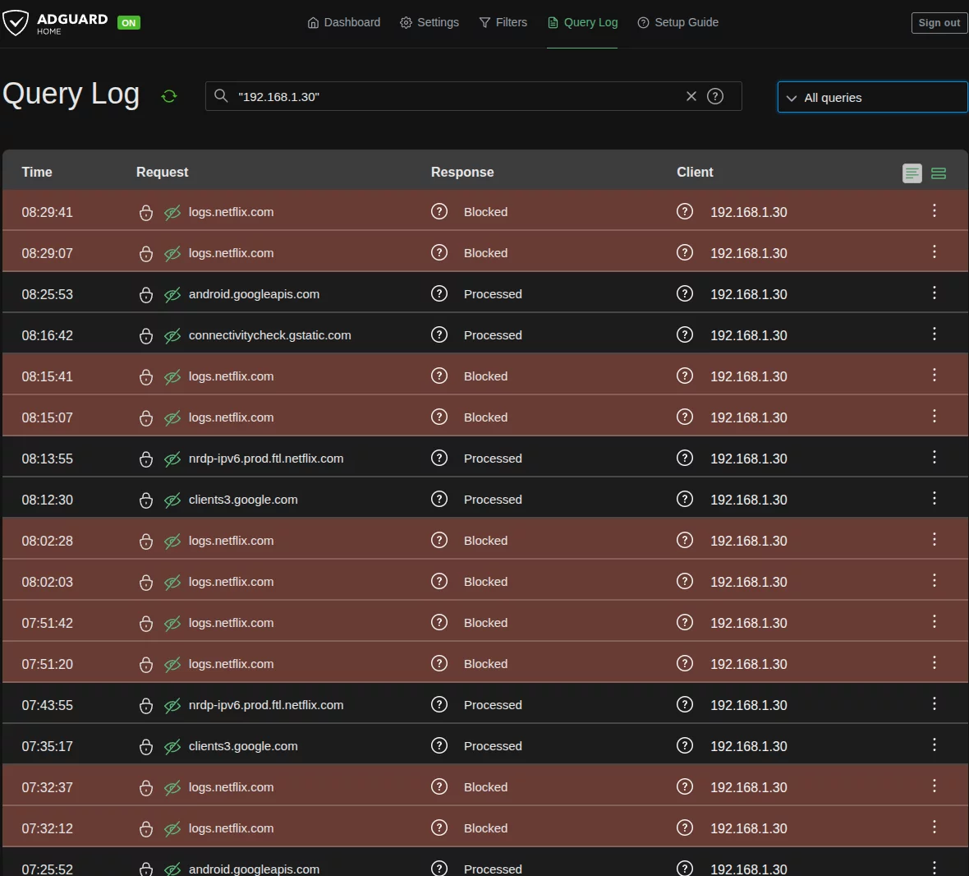969x876 pixels.
Task: Click logs.netflix.com domain at 08:15:07
Action: tap(231, 418)
